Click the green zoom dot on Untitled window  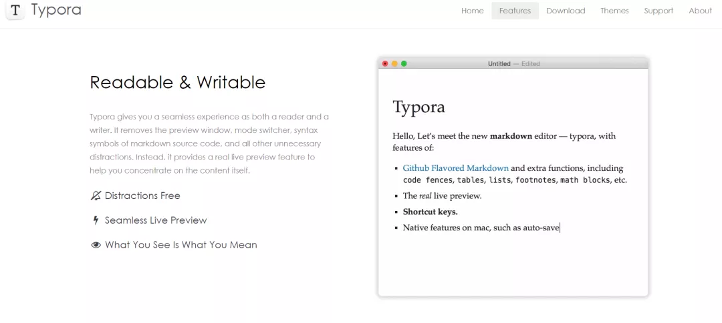[x=404, y=64]
